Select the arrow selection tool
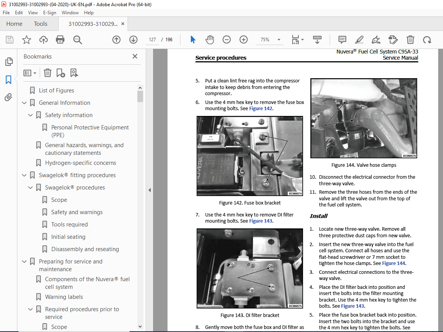 (193, 40)
